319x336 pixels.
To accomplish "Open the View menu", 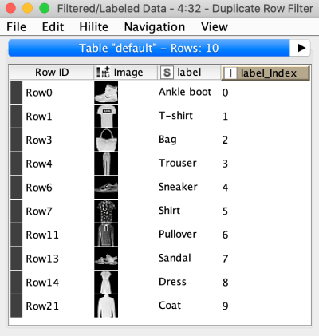I will (215, 26).
